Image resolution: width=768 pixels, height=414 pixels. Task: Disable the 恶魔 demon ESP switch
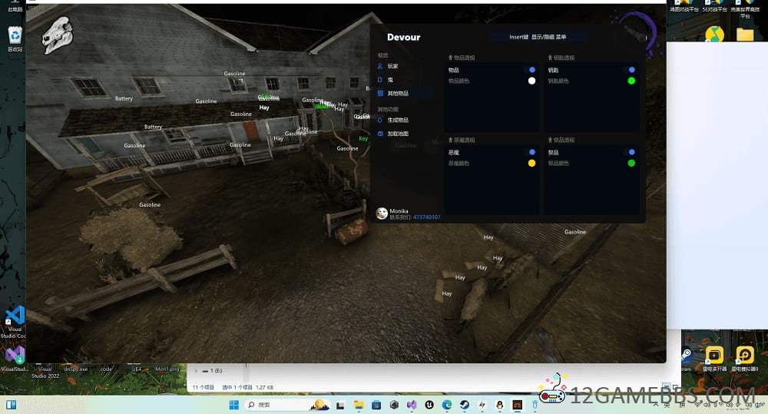pyautogui.click(x=531, y=152)
